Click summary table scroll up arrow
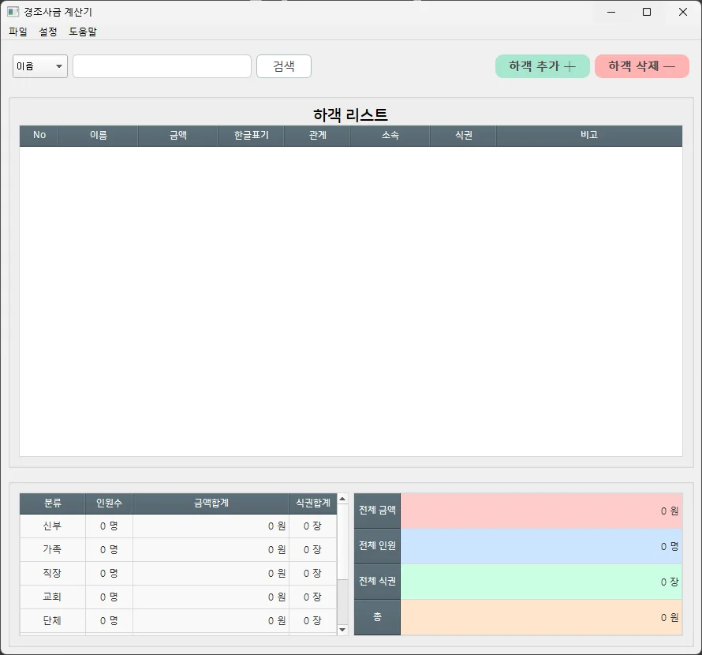The width and height of the screenshot is (702, 655). click(342, 499)
